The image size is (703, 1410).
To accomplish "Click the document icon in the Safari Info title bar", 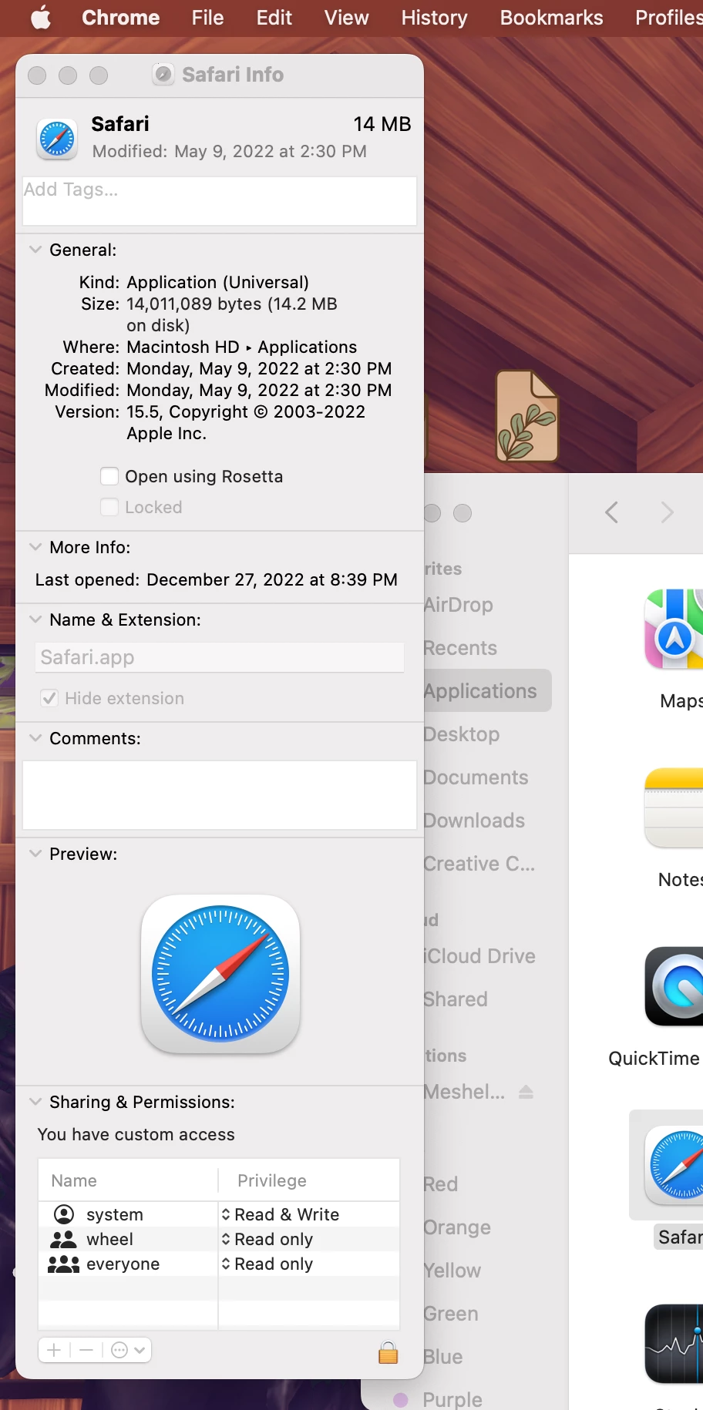I will click(163, 74).
